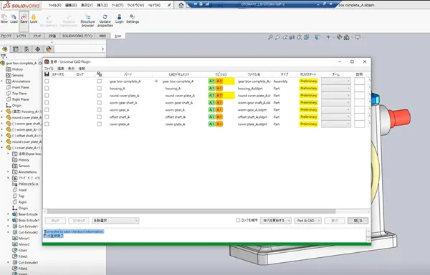Click the Lock toolbar icon

[x=34, y=19]
